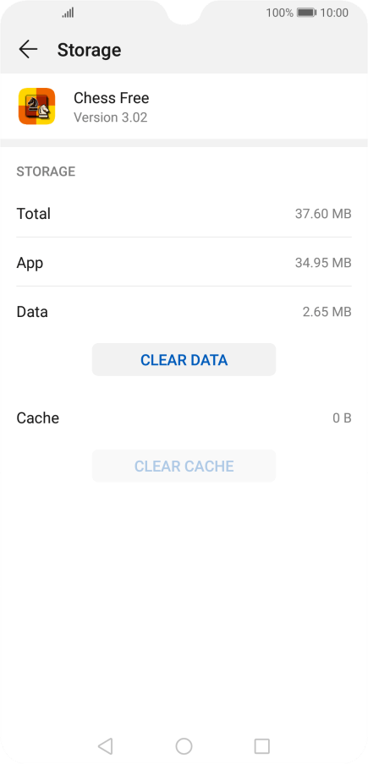Tap the Home circle navigation button
The width and height of the screenshot is (368, 764).
[x=184, y=745]
